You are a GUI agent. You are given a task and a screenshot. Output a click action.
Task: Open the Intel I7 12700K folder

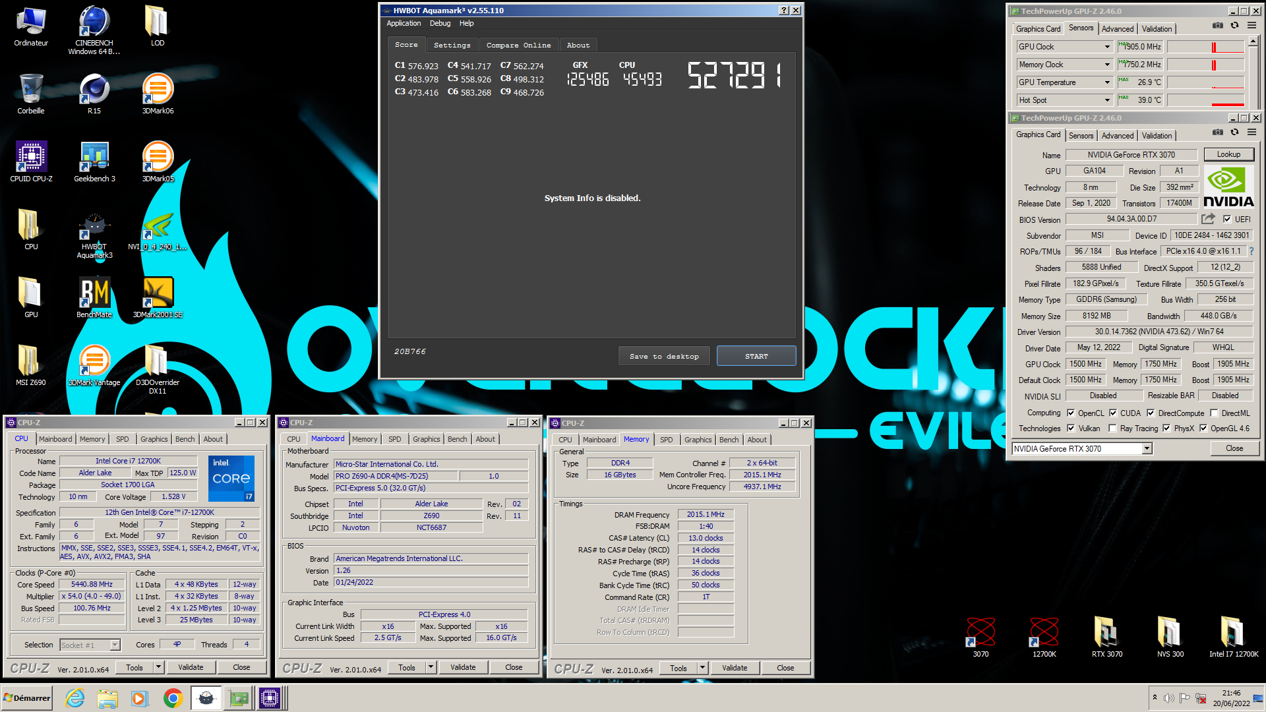tap(1234, 637)
